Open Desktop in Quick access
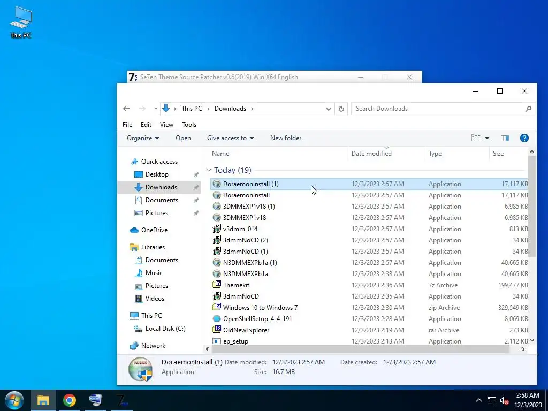This screenshot has width=548, height=411. click(157, 174)
